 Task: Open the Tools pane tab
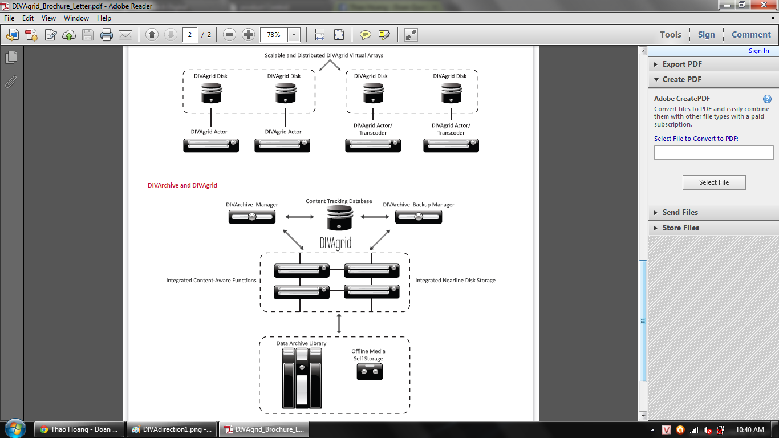tap(671, 35)
